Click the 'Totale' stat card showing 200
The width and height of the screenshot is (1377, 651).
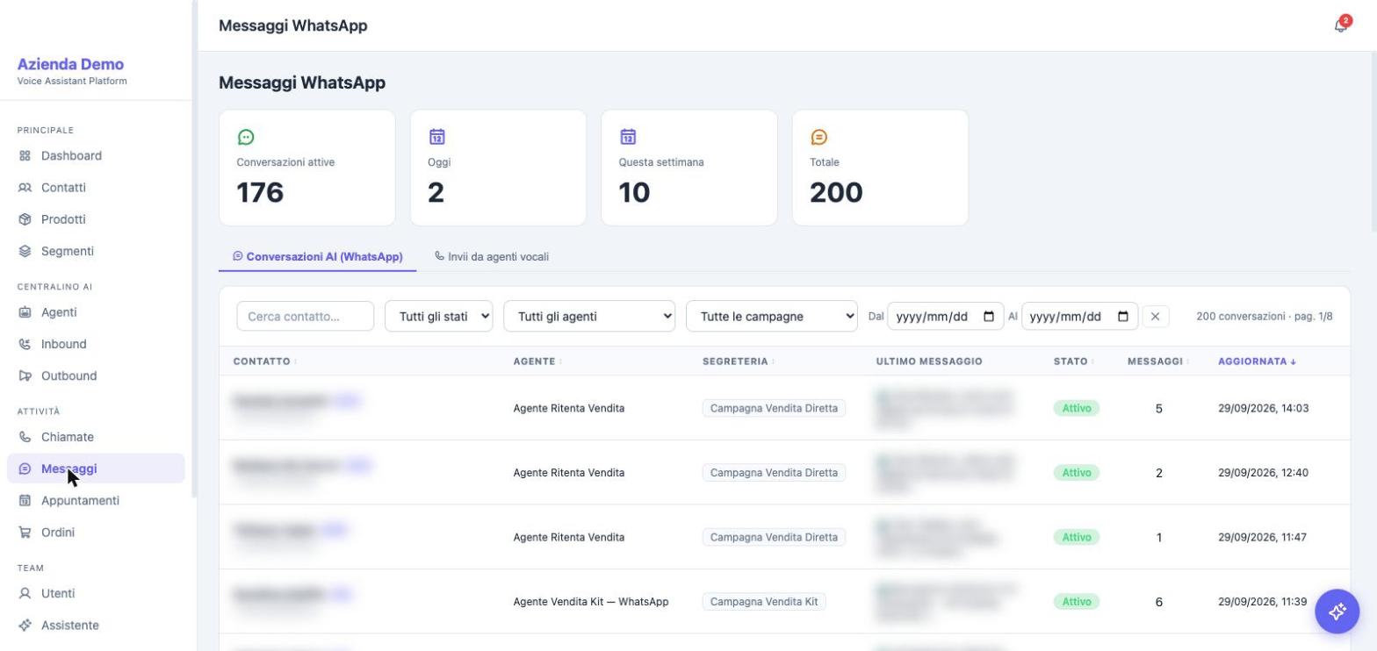pyautogui.click(x=880, y=168)
